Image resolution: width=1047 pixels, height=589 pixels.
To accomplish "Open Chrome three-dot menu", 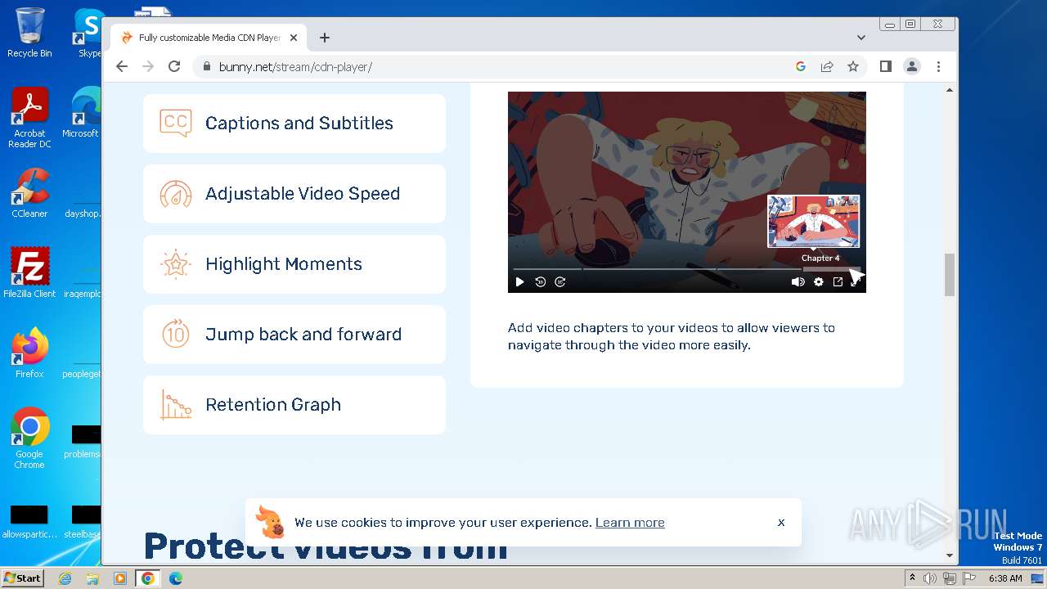I will click(x=938, y=66).
